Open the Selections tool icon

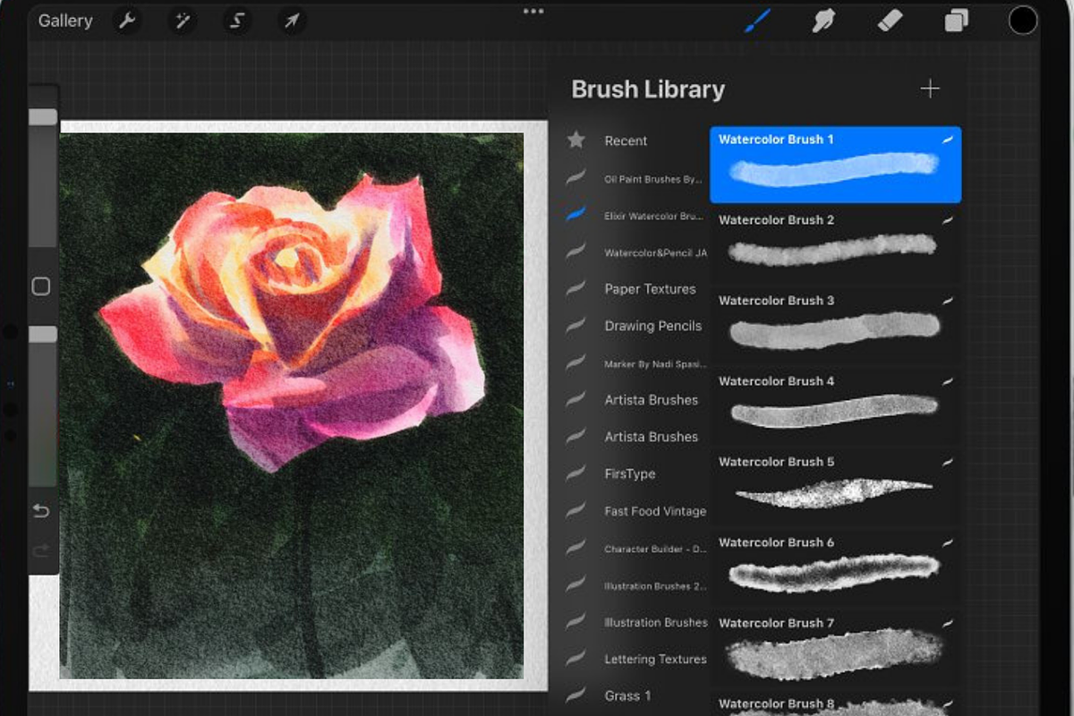coord(236,20)
